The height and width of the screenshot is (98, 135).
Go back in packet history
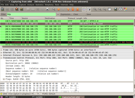[58, 9]
